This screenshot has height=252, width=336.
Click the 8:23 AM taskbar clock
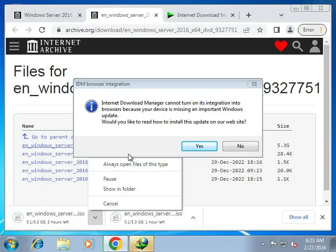(x=315, y=244)
